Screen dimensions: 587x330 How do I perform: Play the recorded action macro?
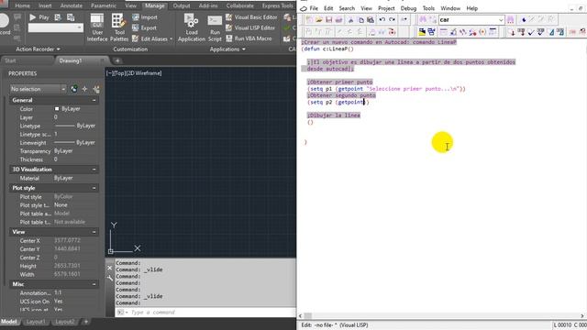coord(39,17)
